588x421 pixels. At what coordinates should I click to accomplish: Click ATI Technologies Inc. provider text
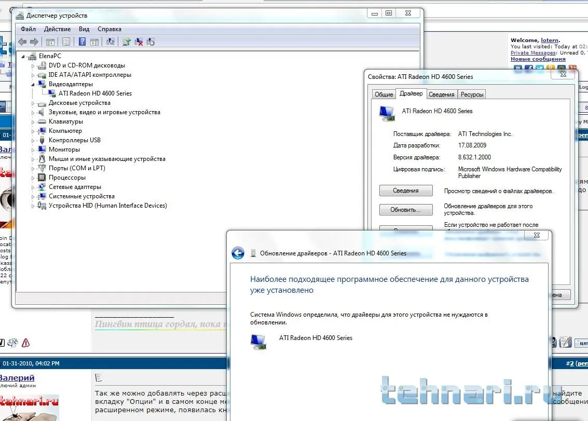pyautogui.click(x=485, y=134)
